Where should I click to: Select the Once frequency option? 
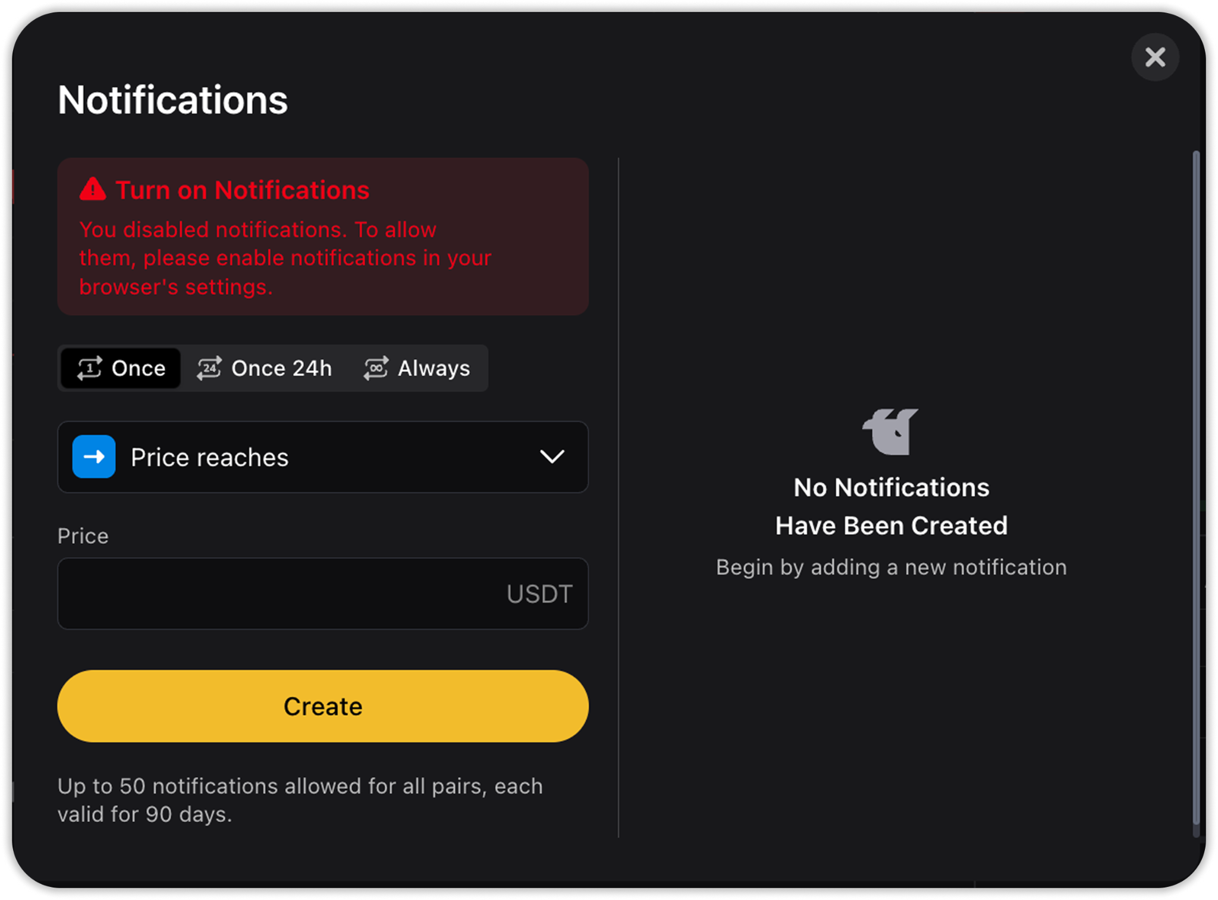pos(121,368)
